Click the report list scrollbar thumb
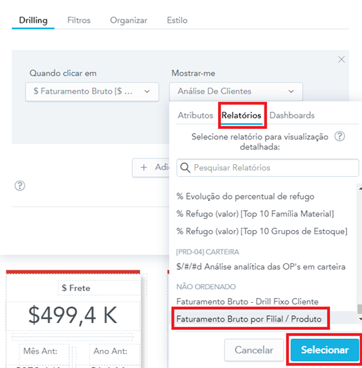 click(x=360, y=308)
